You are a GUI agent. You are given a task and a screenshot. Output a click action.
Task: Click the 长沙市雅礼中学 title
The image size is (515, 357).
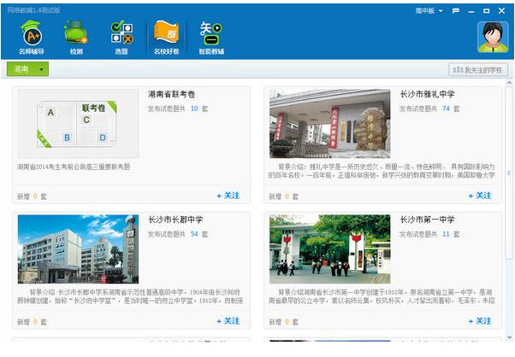tap(427, 94)
